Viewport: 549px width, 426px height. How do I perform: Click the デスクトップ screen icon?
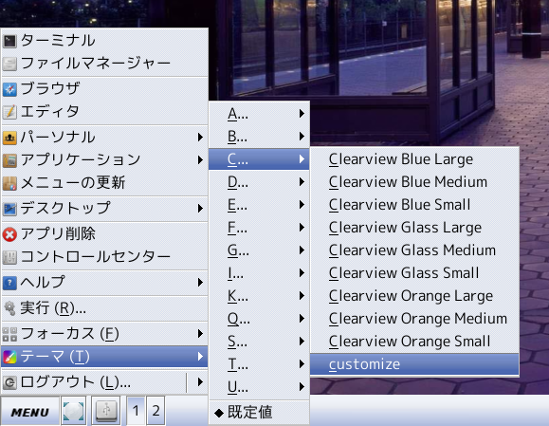(9, 209)
